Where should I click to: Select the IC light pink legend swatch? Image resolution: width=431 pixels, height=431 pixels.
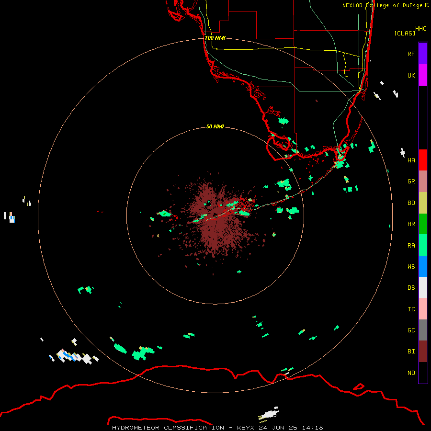click(423, 309)
